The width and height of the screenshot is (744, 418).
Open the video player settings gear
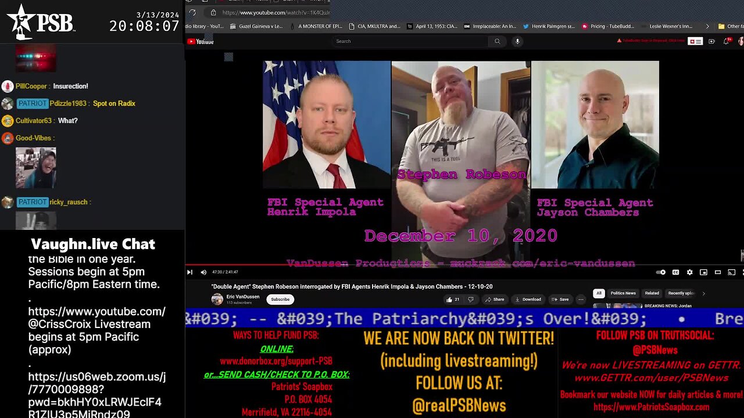point(689,272)
